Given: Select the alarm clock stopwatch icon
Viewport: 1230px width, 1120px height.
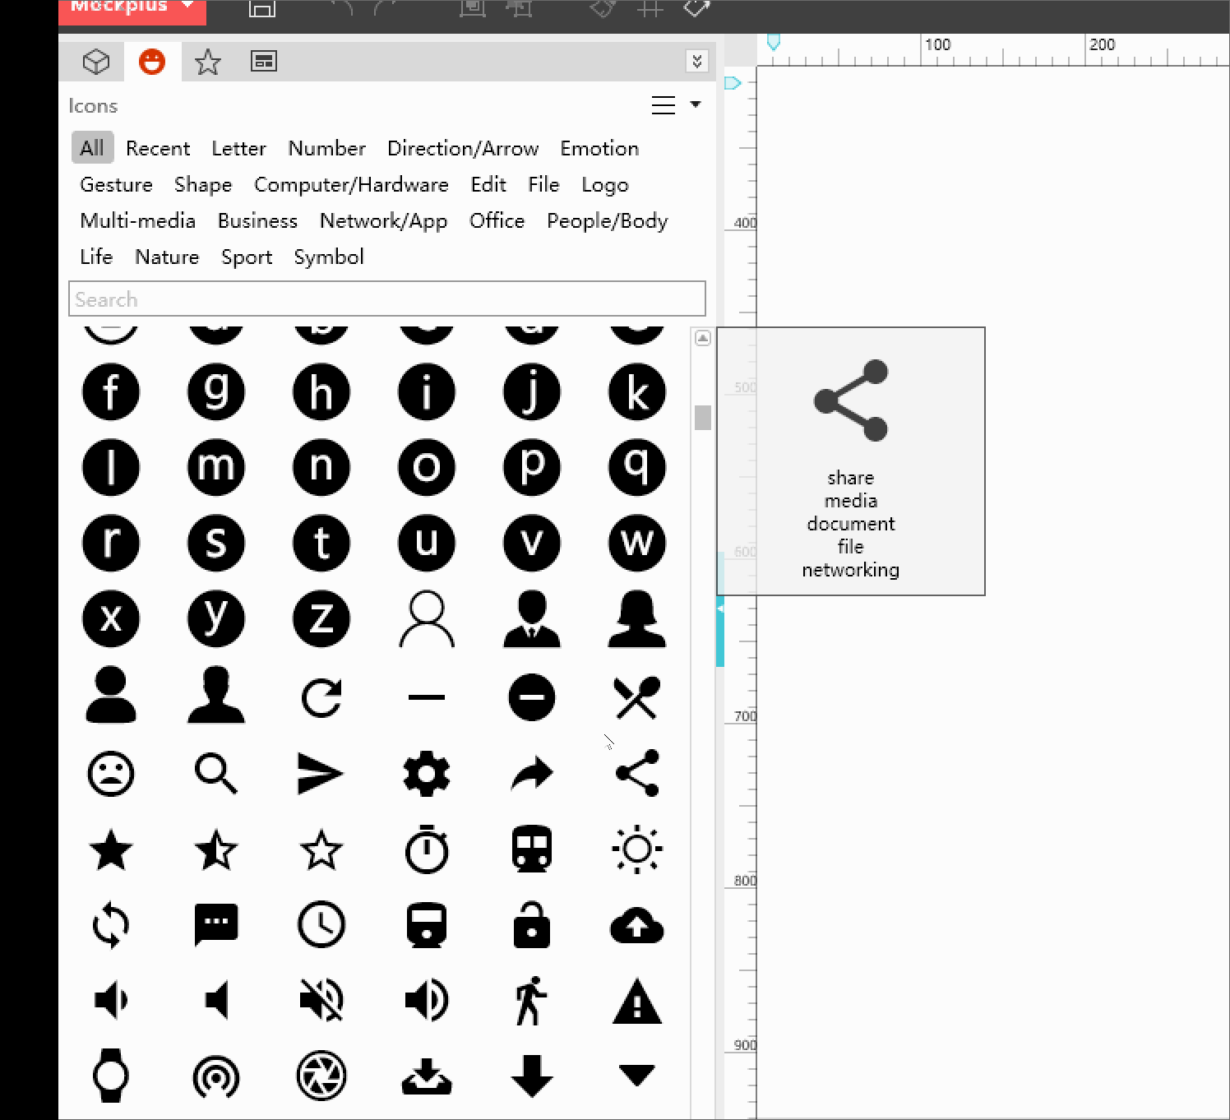Looking at the screenshot, I should pos(426,849).
